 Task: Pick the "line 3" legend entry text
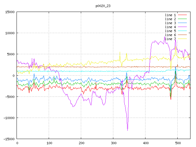coord(170,23)
